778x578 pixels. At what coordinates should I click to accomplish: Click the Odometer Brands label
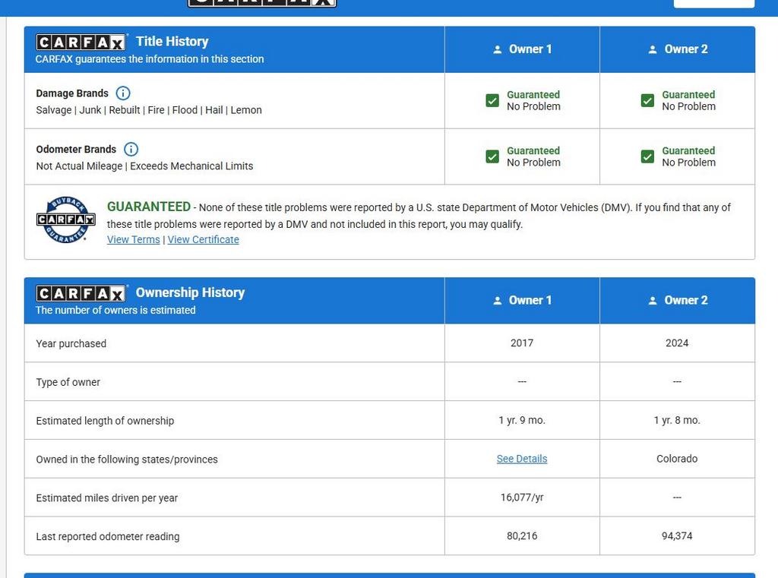(x=76, y=150)
